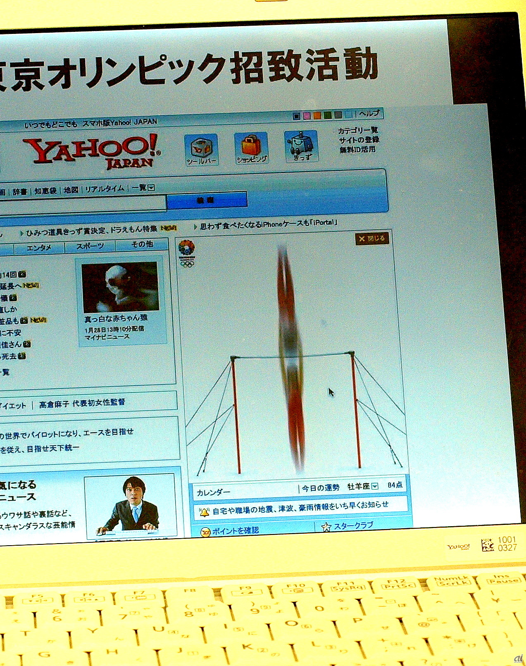526x666 pixels.
Task: Open the 地震、津波、豪雨情報 alert link
Action: (x=300, y=508)
